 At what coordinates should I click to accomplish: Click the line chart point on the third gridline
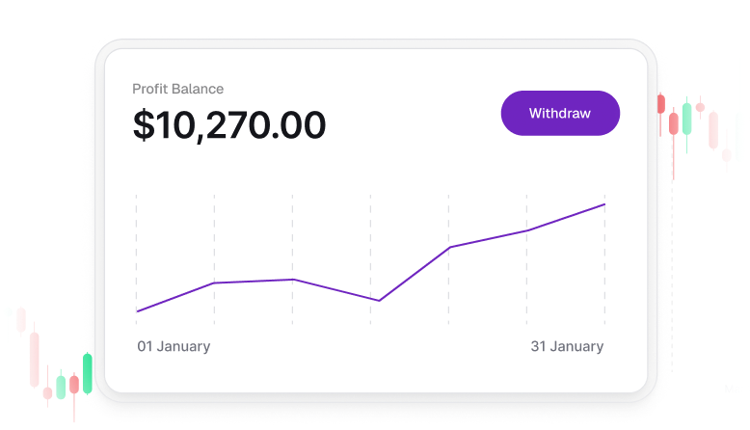click(292, 280)
